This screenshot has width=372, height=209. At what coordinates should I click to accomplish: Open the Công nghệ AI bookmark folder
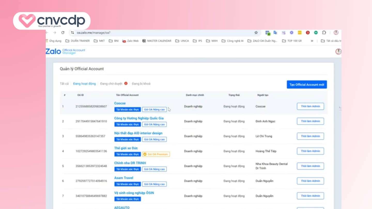(x=233, y=41)
